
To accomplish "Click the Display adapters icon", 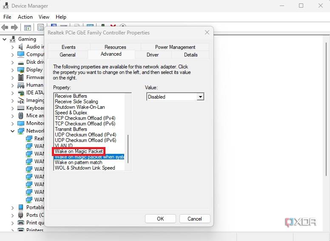I will [21, 70].
